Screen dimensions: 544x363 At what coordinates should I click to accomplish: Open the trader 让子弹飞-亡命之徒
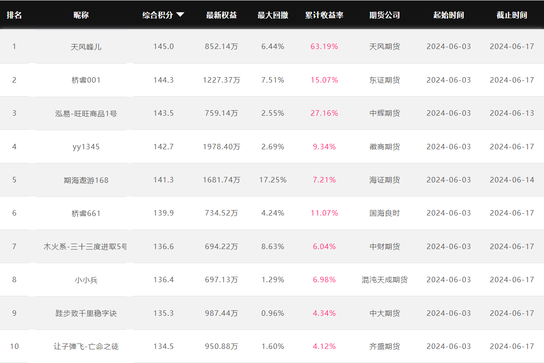(x=86, y=346)
